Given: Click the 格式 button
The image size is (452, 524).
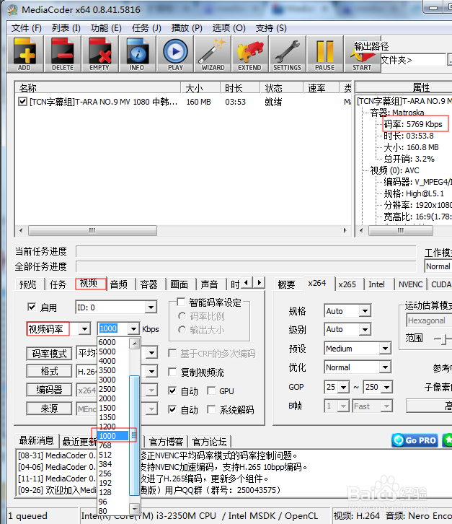Looking at the screenshot, I should coord(50,371).
